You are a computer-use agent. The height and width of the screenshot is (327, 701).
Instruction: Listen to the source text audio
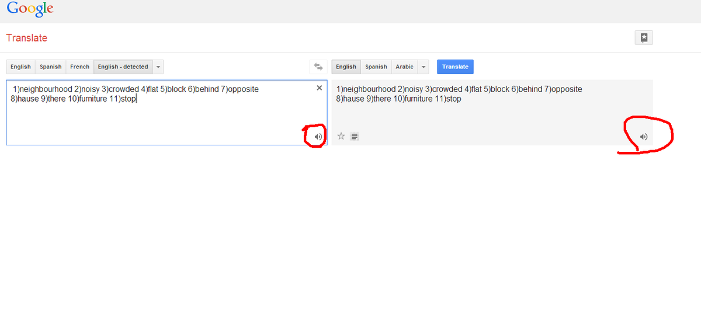click(318, 137)
